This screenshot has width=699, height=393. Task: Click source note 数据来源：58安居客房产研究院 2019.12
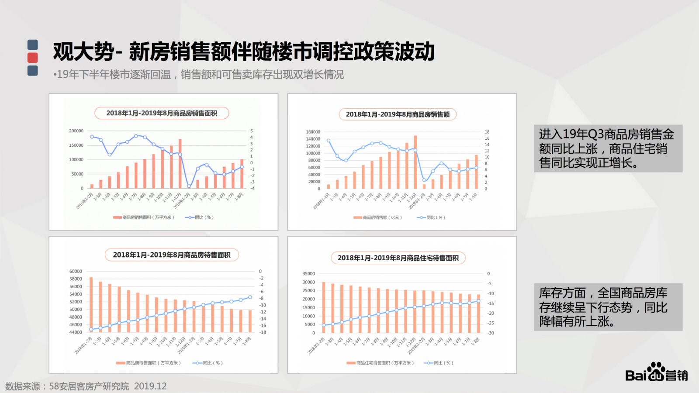[86, 386]
